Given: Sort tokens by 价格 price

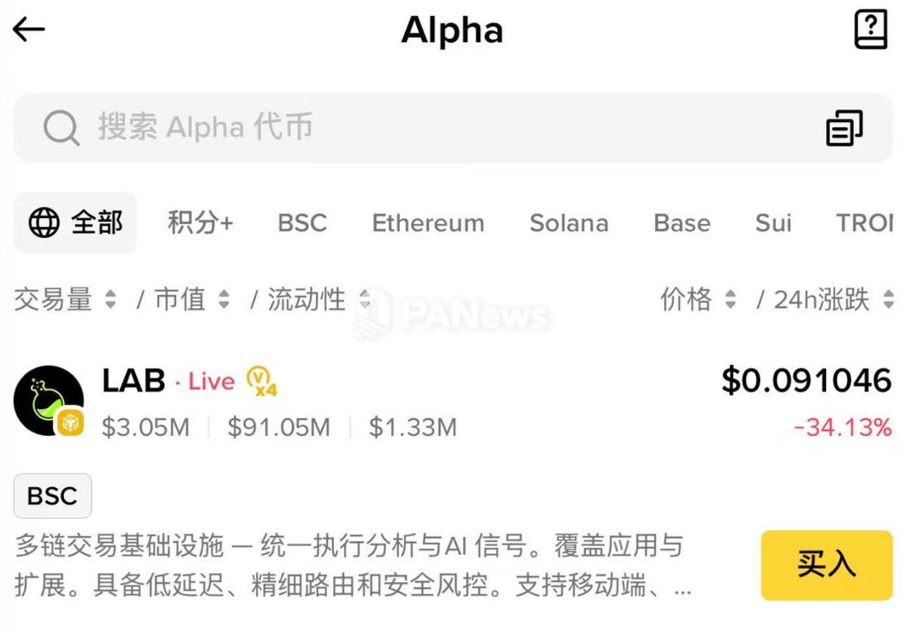Looking at the screenshot, I should (697, 299).
